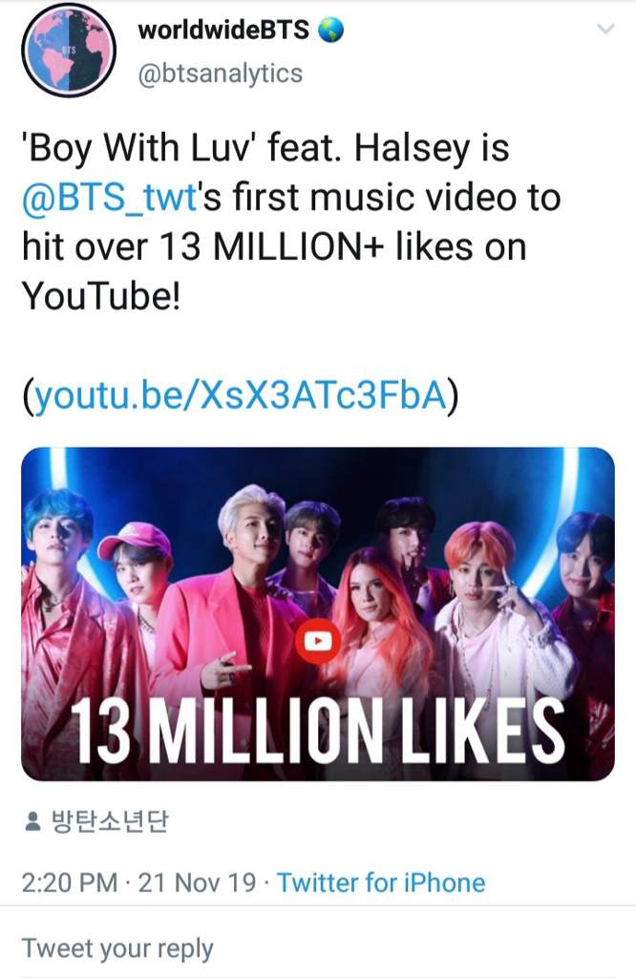
Task: Follow the @BTS_twt mention link
Action: pos(110,198)
